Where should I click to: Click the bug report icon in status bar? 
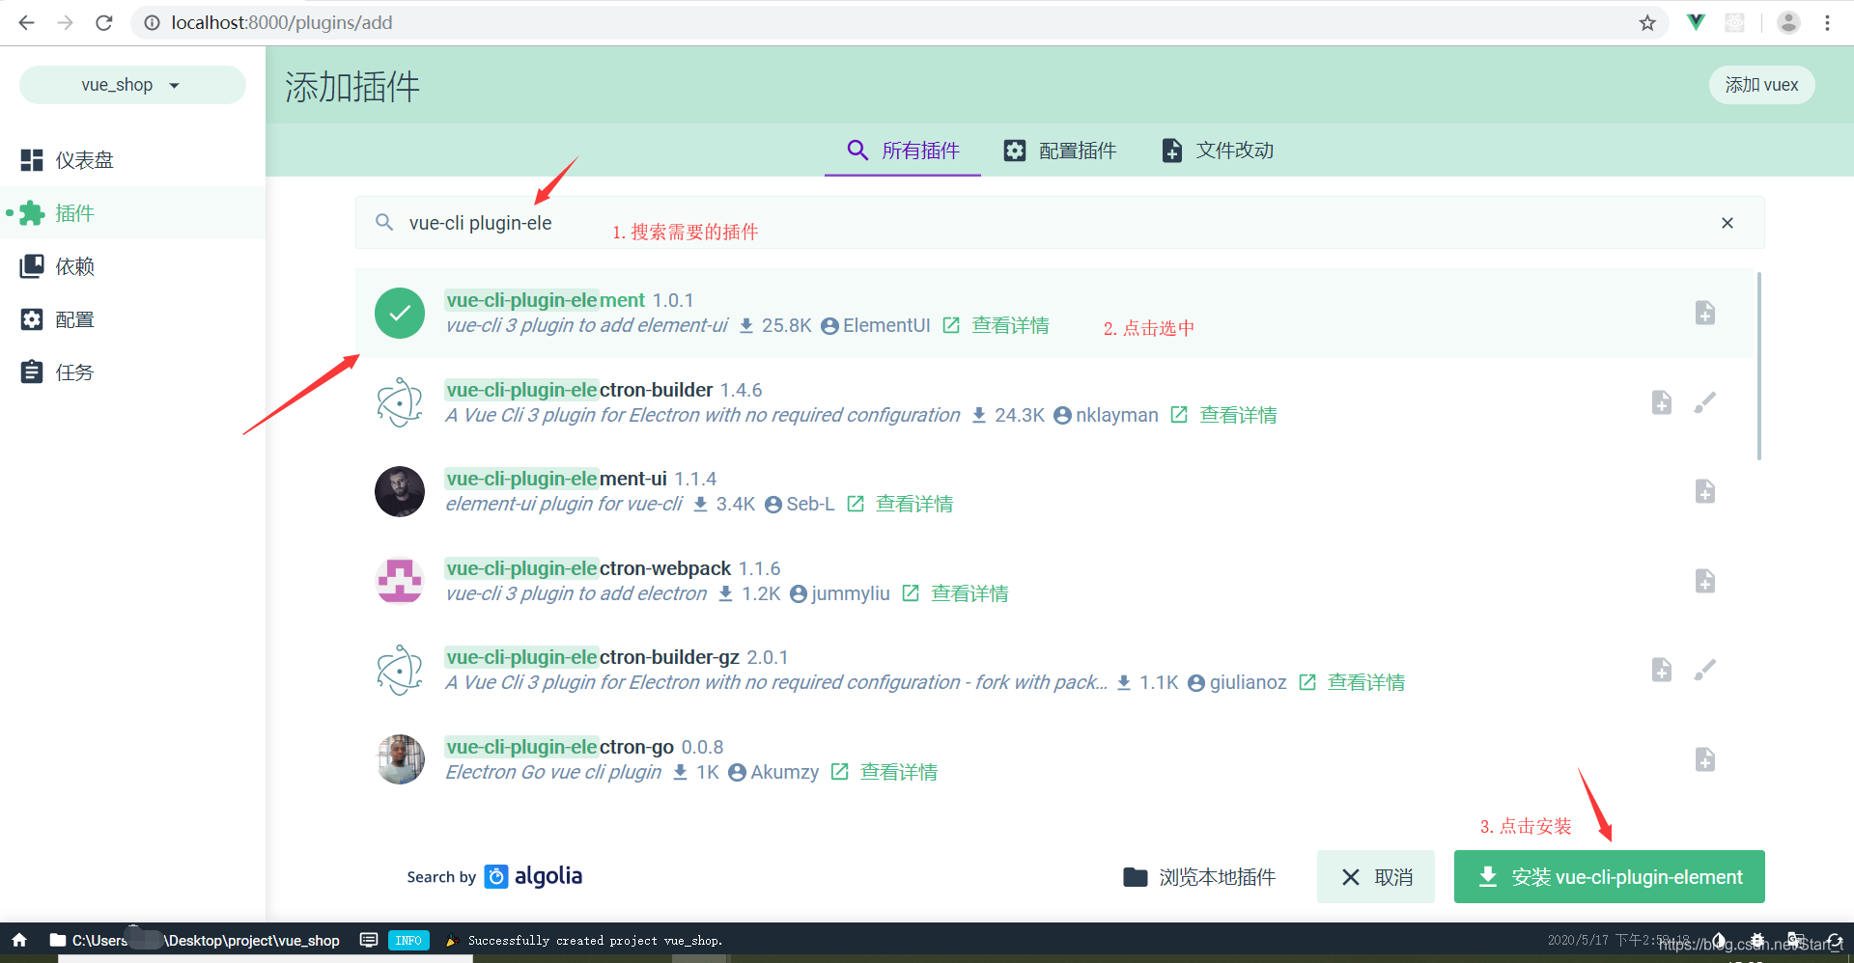pyautogui.click(x=1757, y=941)
